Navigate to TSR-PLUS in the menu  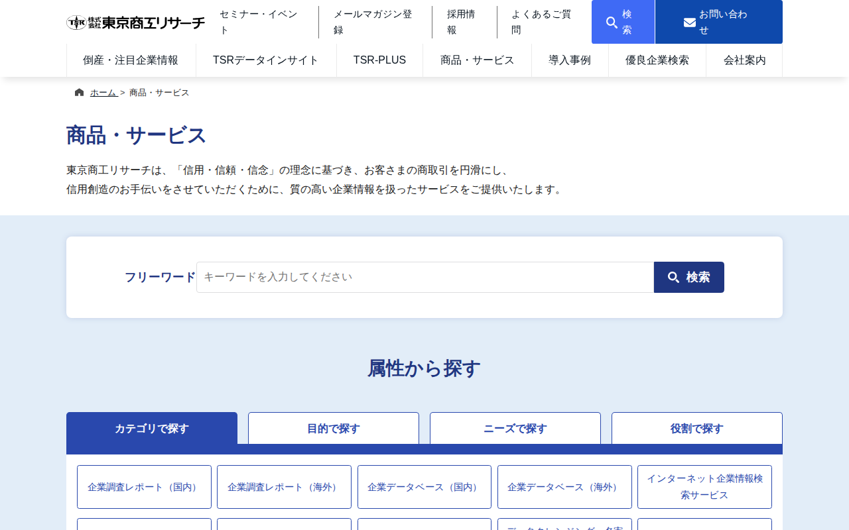point(379,60)
